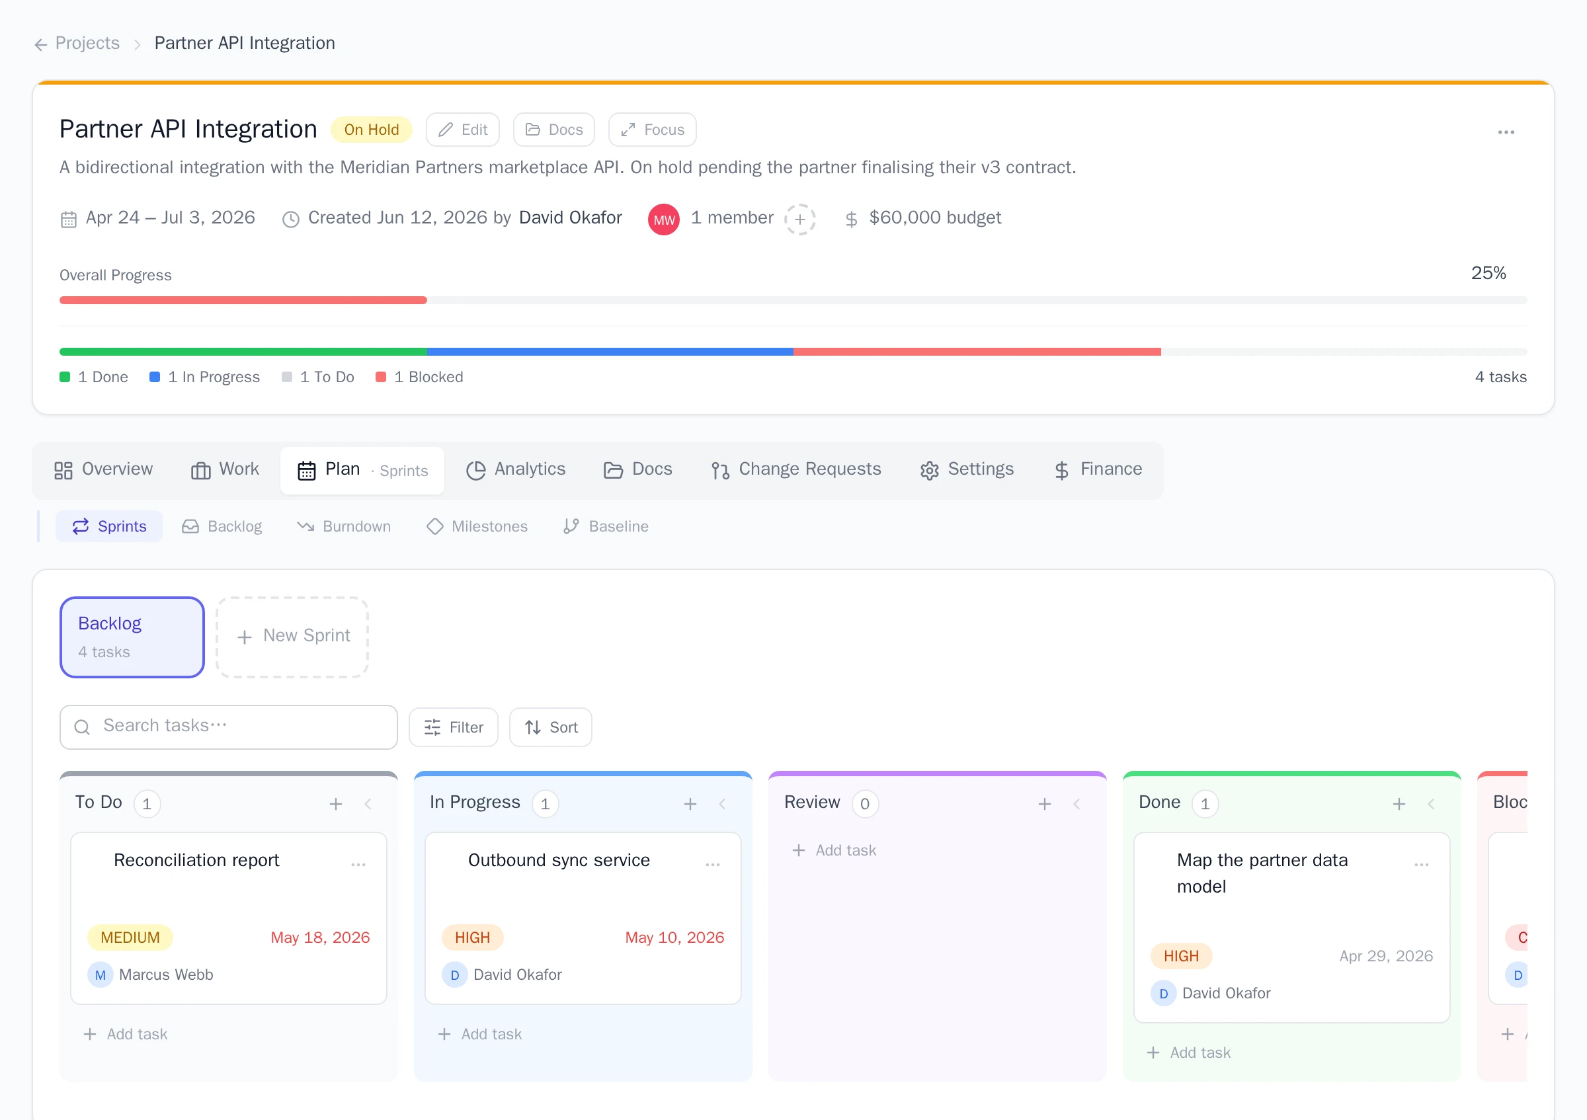Select the Sprints sub-tab
This screenshot has height=1120, width=1587.
[x=109, y=526]
